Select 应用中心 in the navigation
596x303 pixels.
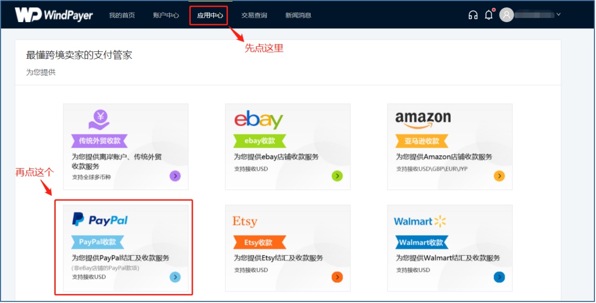click(210, 16)
